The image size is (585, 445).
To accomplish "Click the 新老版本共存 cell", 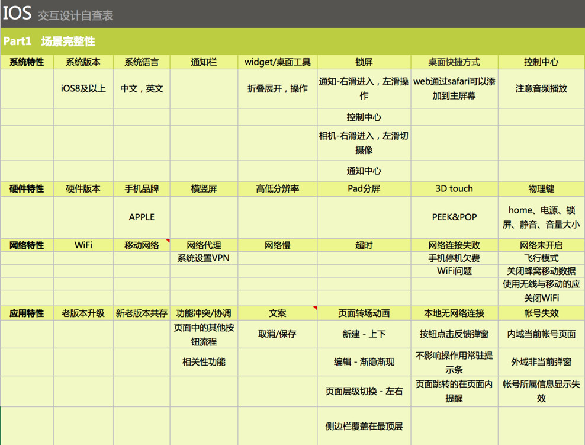I will point(142,313).
